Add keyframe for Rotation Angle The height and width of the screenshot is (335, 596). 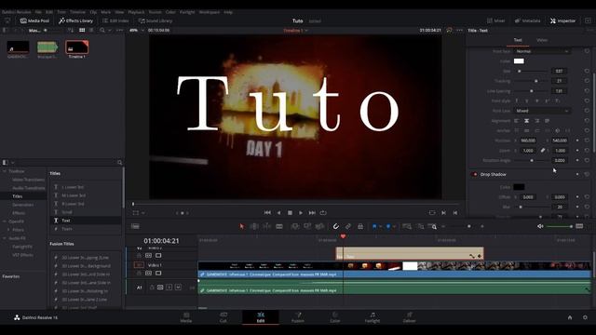(577, 160)
